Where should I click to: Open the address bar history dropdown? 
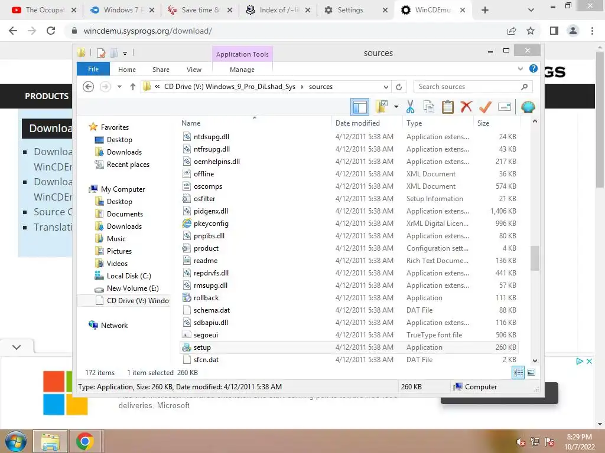pos(386,87)
